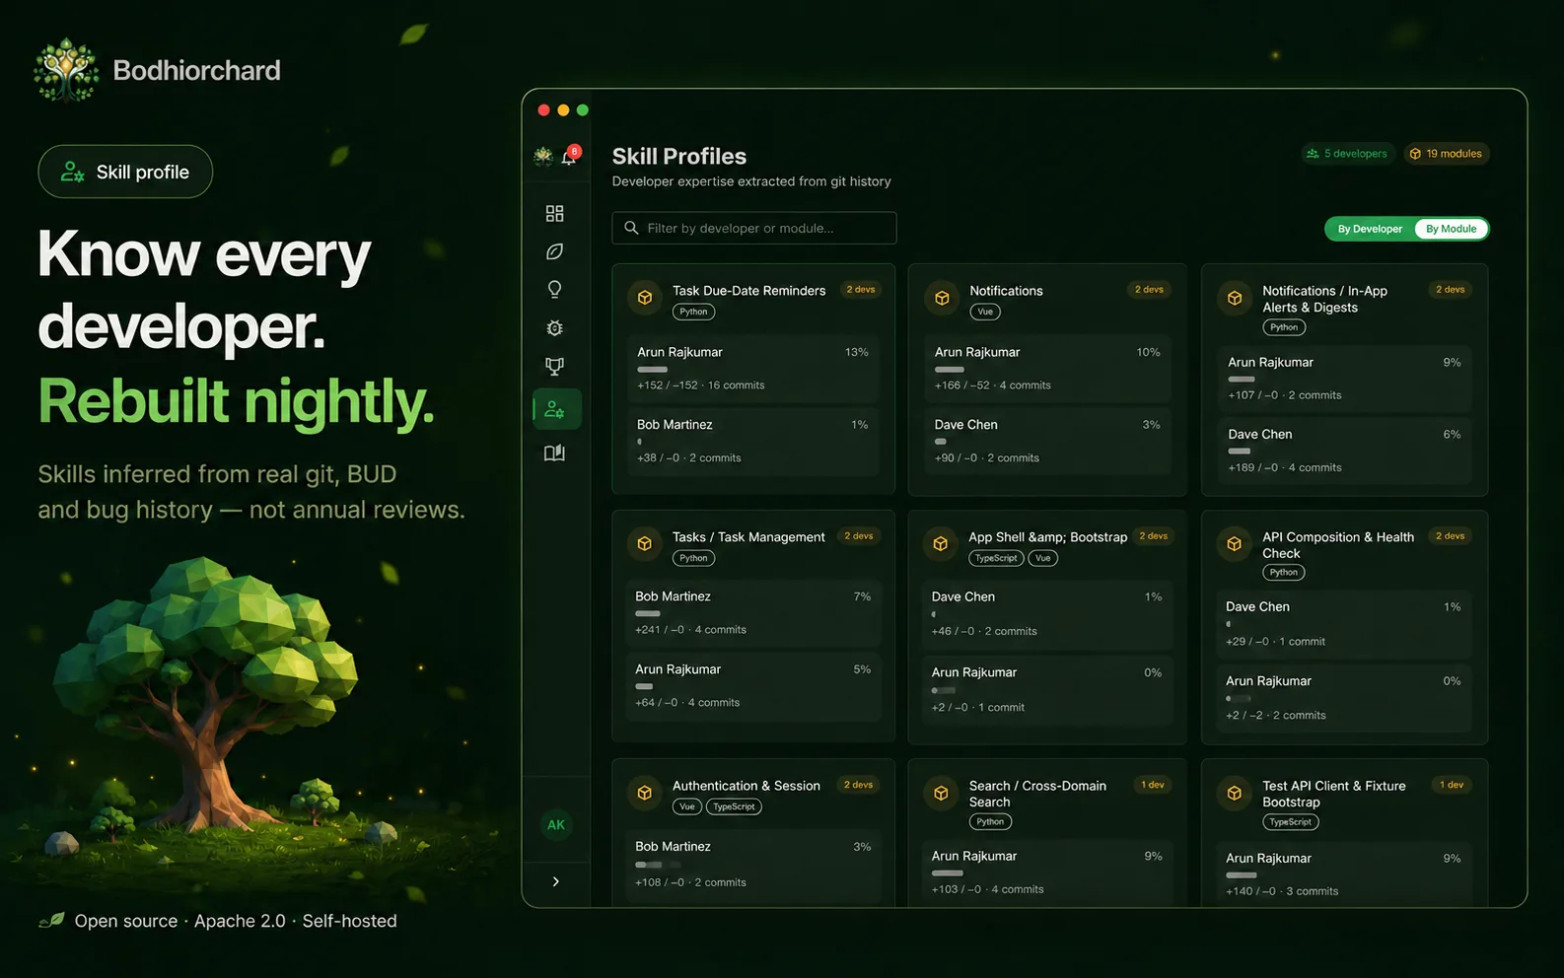This screenshot has width=1564, height=978.
Task: Click the magnifier icon in filter box
Action: coord(631,228)
